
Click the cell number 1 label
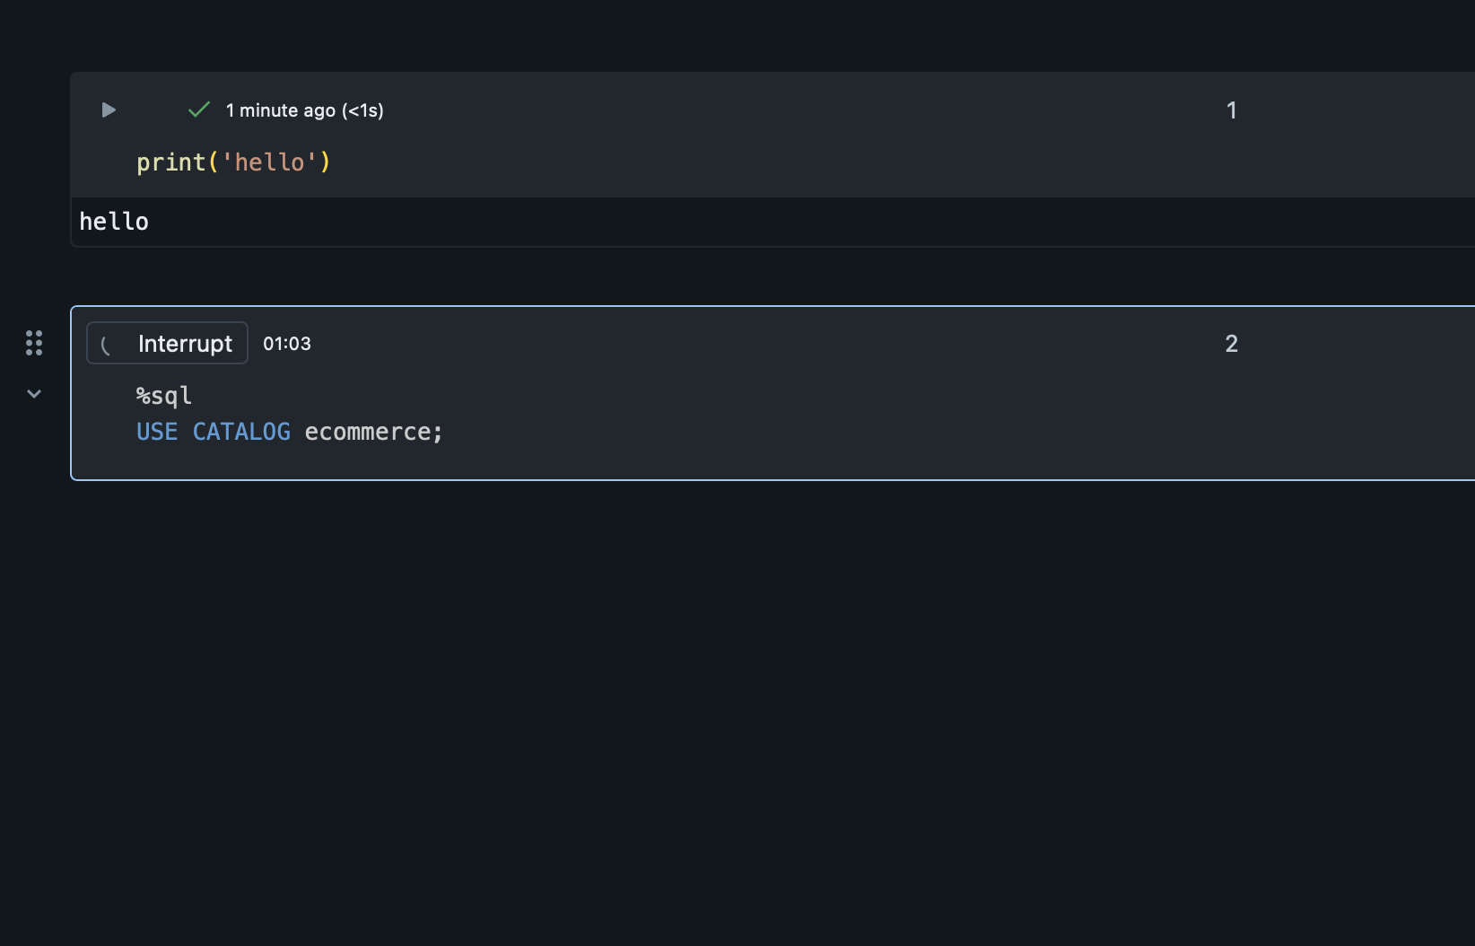click(x=1231, y=110)
